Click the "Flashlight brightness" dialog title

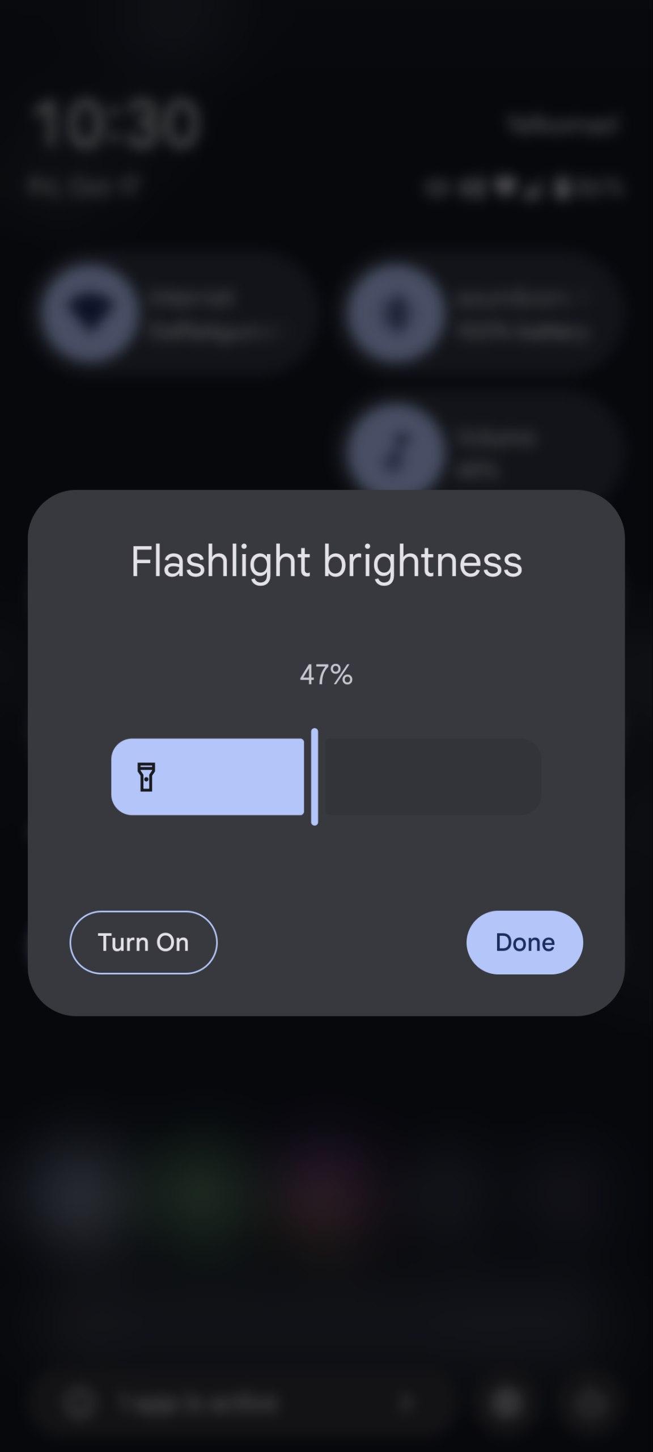[x=326, y=562]
